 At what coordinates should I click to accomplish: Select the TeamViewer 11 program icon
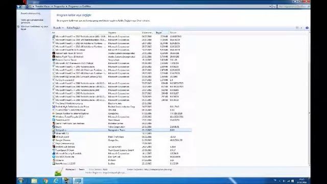[x=54, y=120]
